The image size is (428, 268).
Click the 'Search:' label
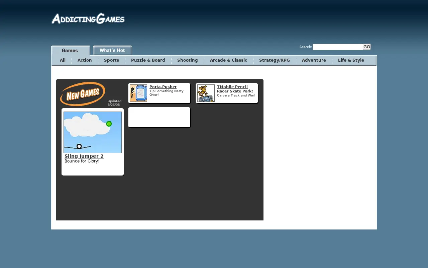coord(306,47)
